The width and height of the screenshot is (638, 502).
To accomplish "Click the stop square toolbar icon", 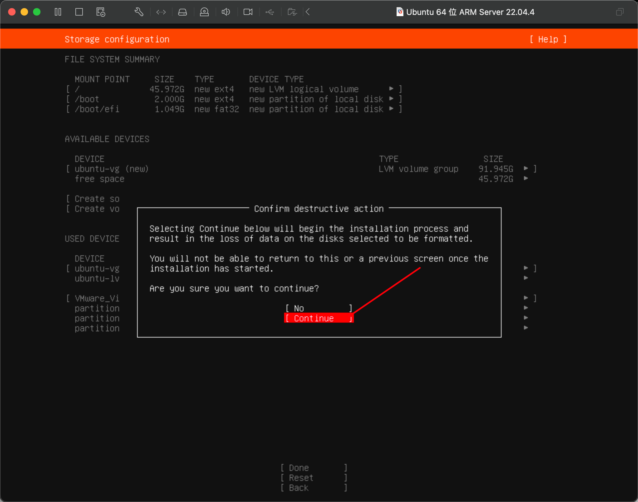I will (79, 12).
